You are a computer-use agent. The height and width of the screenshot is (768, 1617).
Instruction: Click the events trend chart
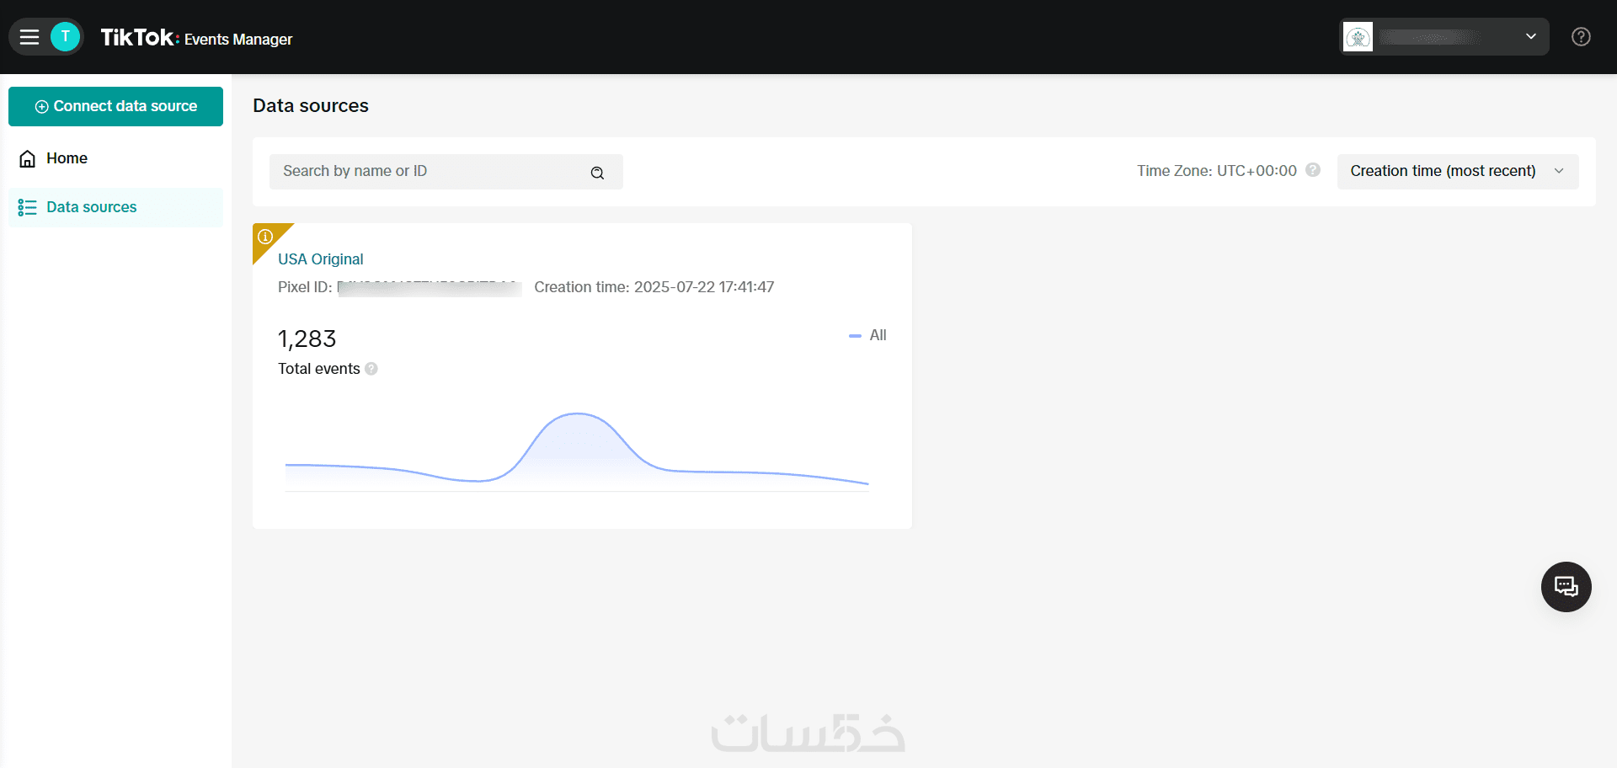point(577,451)
